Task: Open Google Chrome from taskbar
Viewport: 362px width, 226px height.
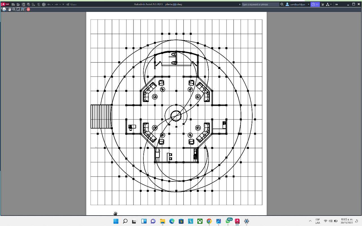Action: pos(209,221)
